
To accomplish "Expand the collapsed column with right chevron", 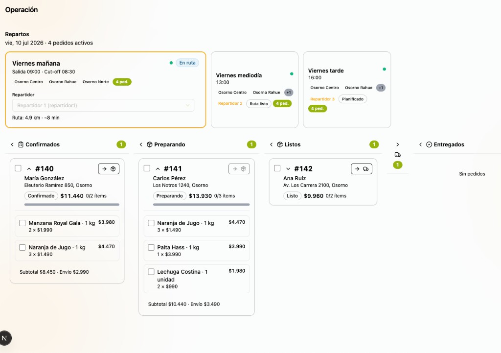I will tap(397, 144).
